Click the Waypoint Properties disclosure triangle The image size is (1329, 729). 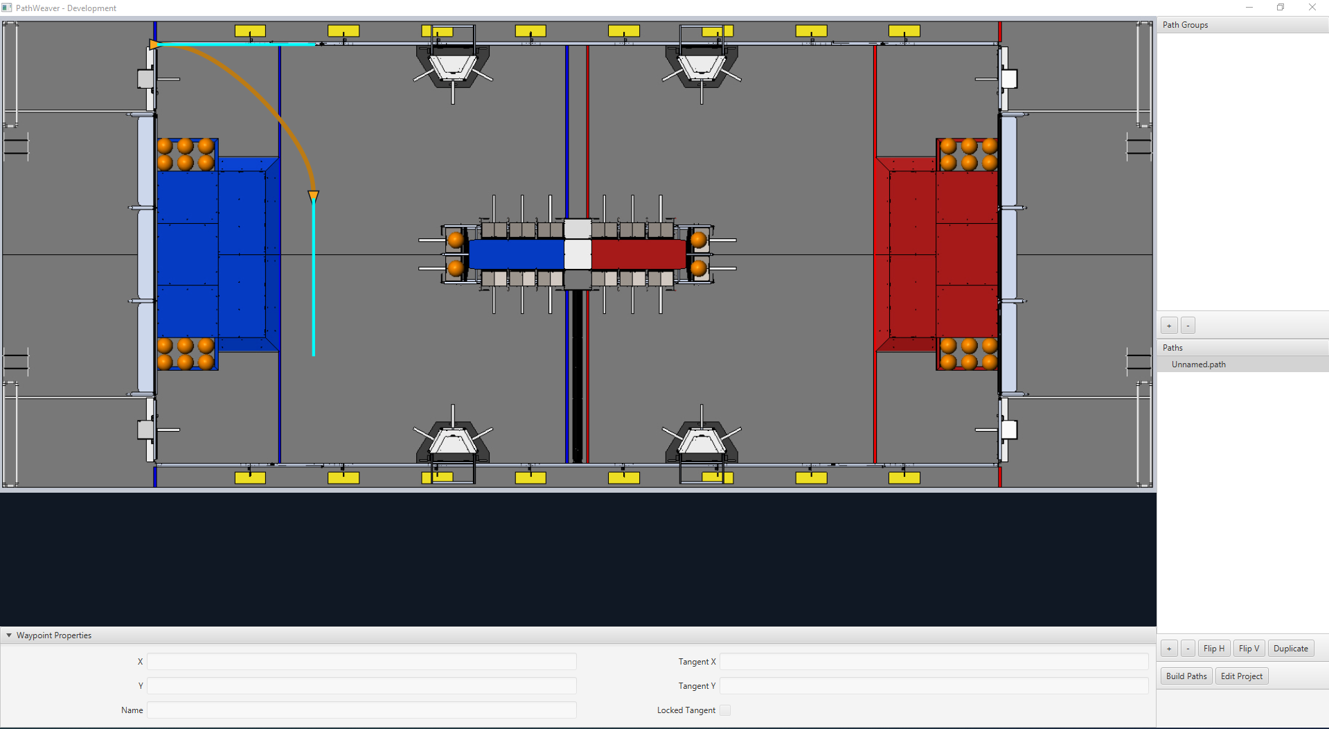click(x=8, y=635)
